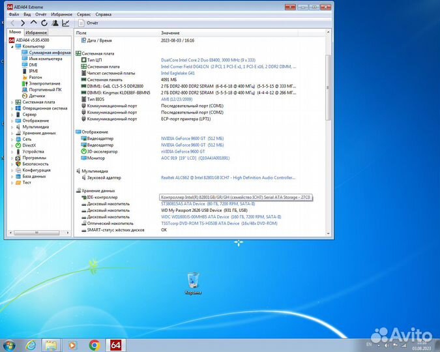The width and height of the screenshot is (440, 352).
Task: Click the Программы icon in tree
Action: click(18, 158)
